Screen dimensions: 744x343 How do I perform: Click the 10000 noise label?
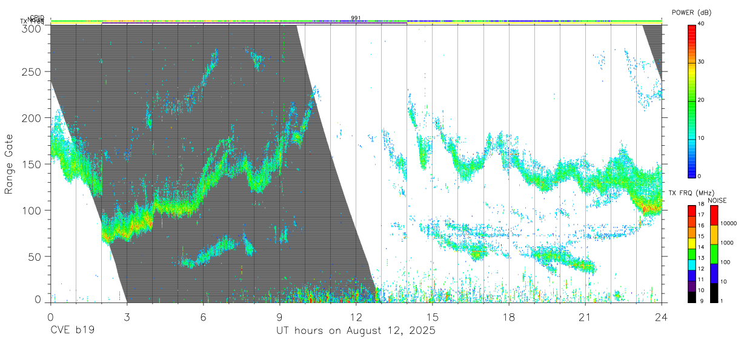click(x=729, y=223)
